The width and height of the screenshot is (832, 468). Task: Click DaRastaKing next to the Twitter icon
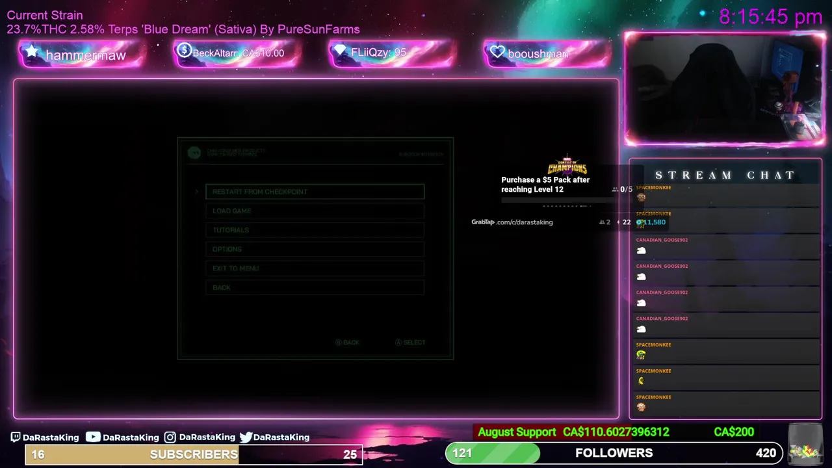coord(281,437)
